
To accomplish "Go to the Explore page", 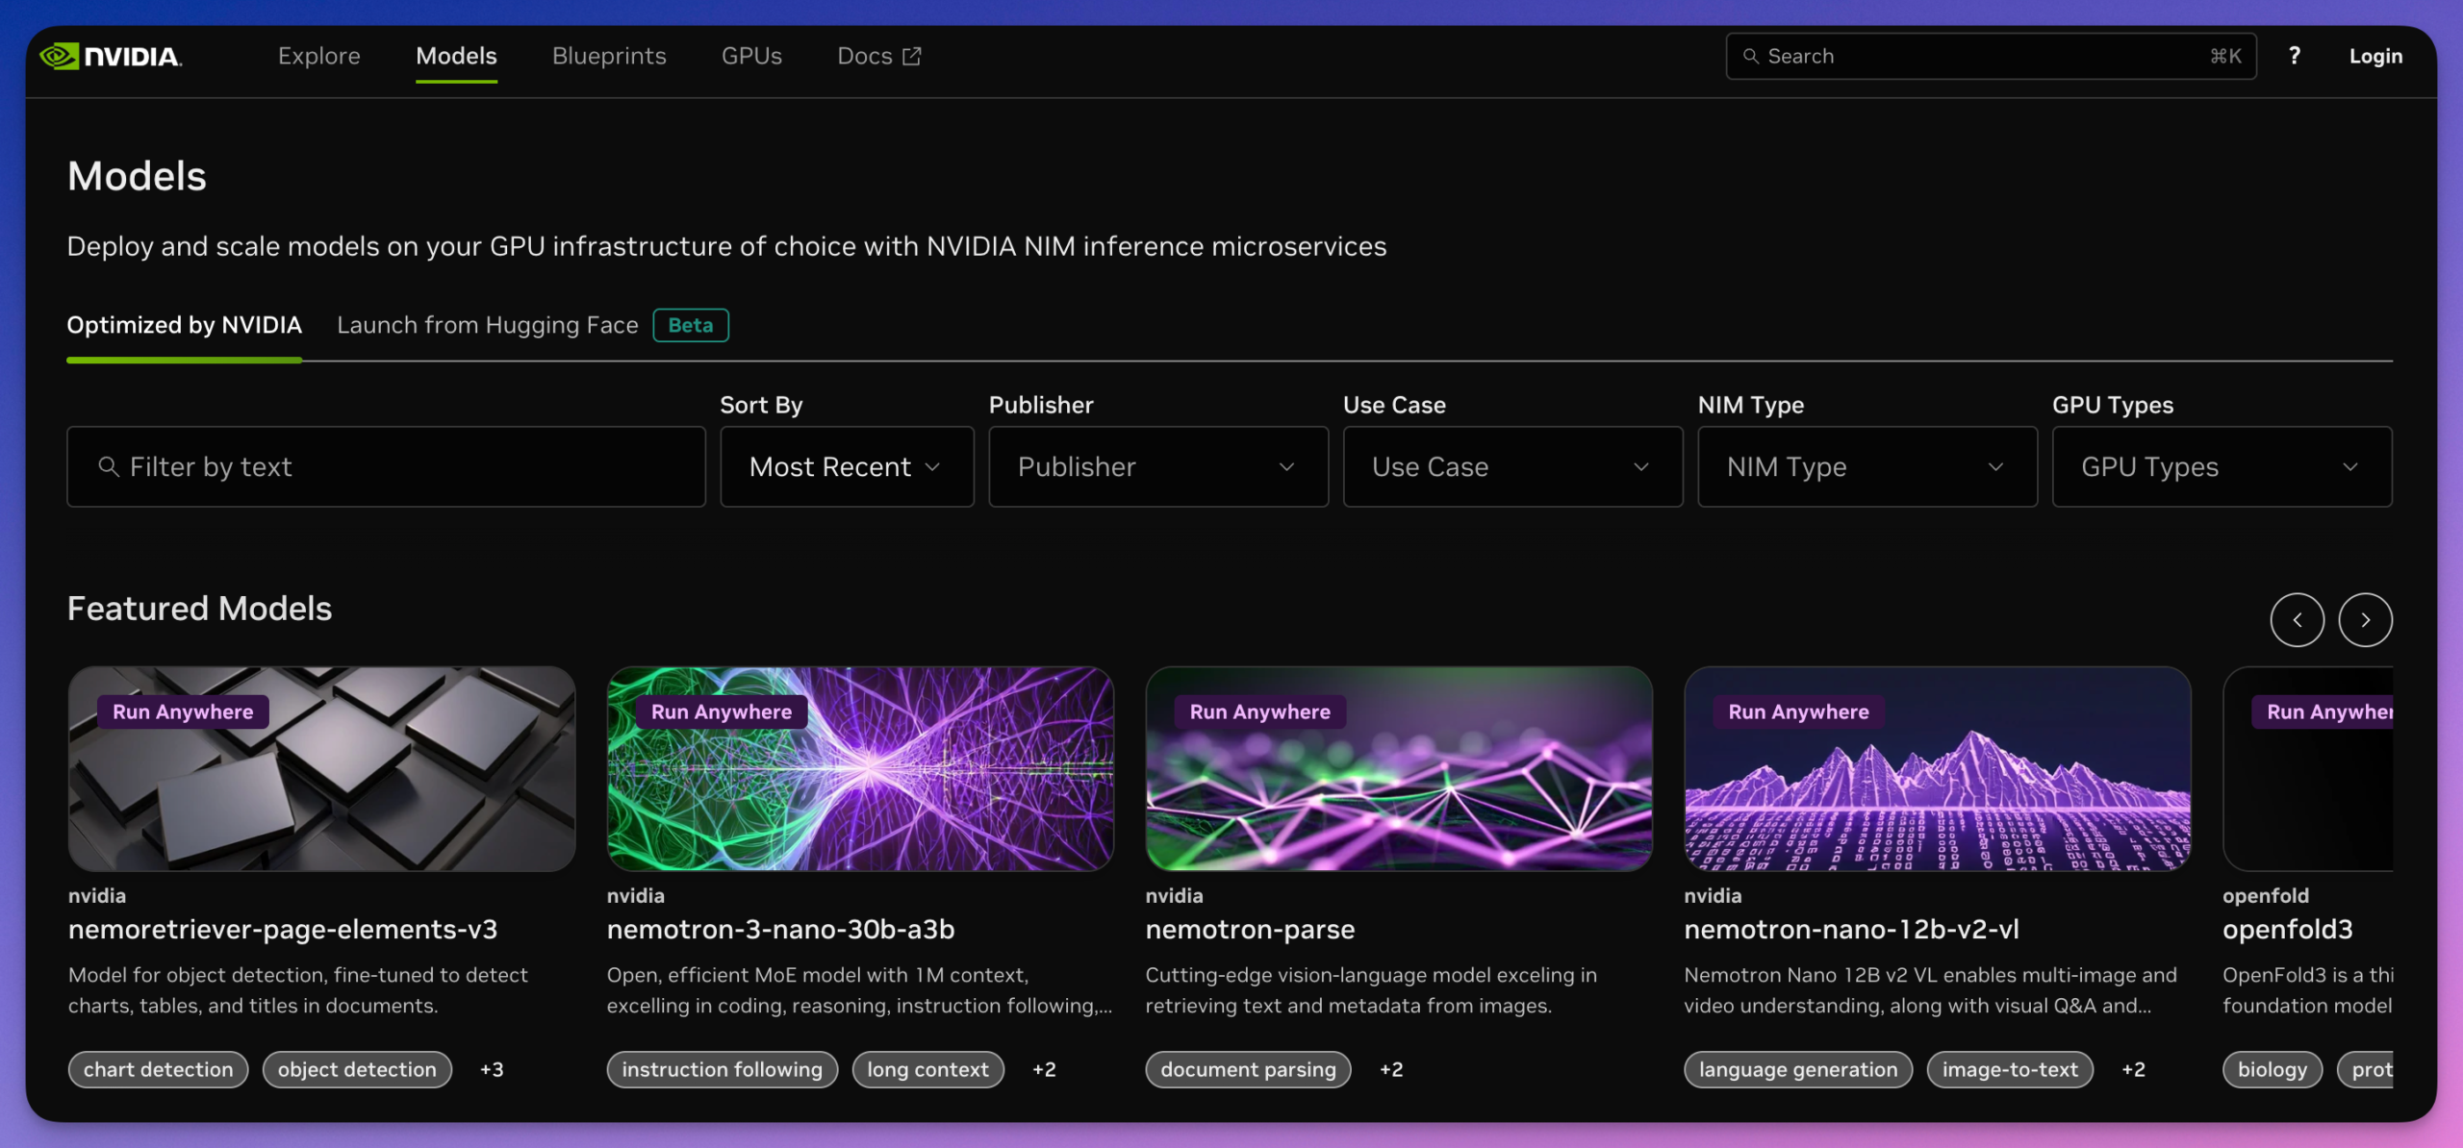I will [x=318, y=56].
